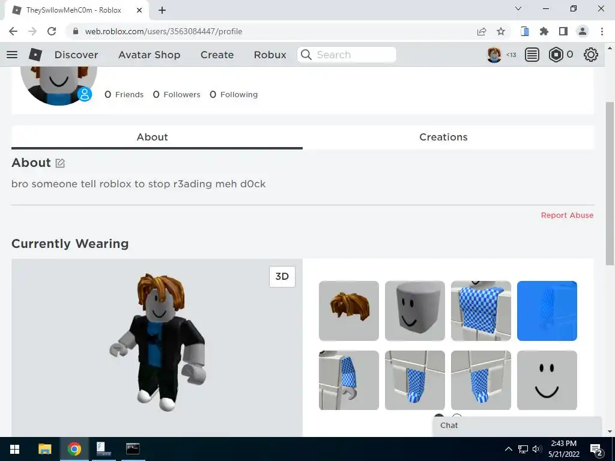Open the smile face item thumbnail

547,380
